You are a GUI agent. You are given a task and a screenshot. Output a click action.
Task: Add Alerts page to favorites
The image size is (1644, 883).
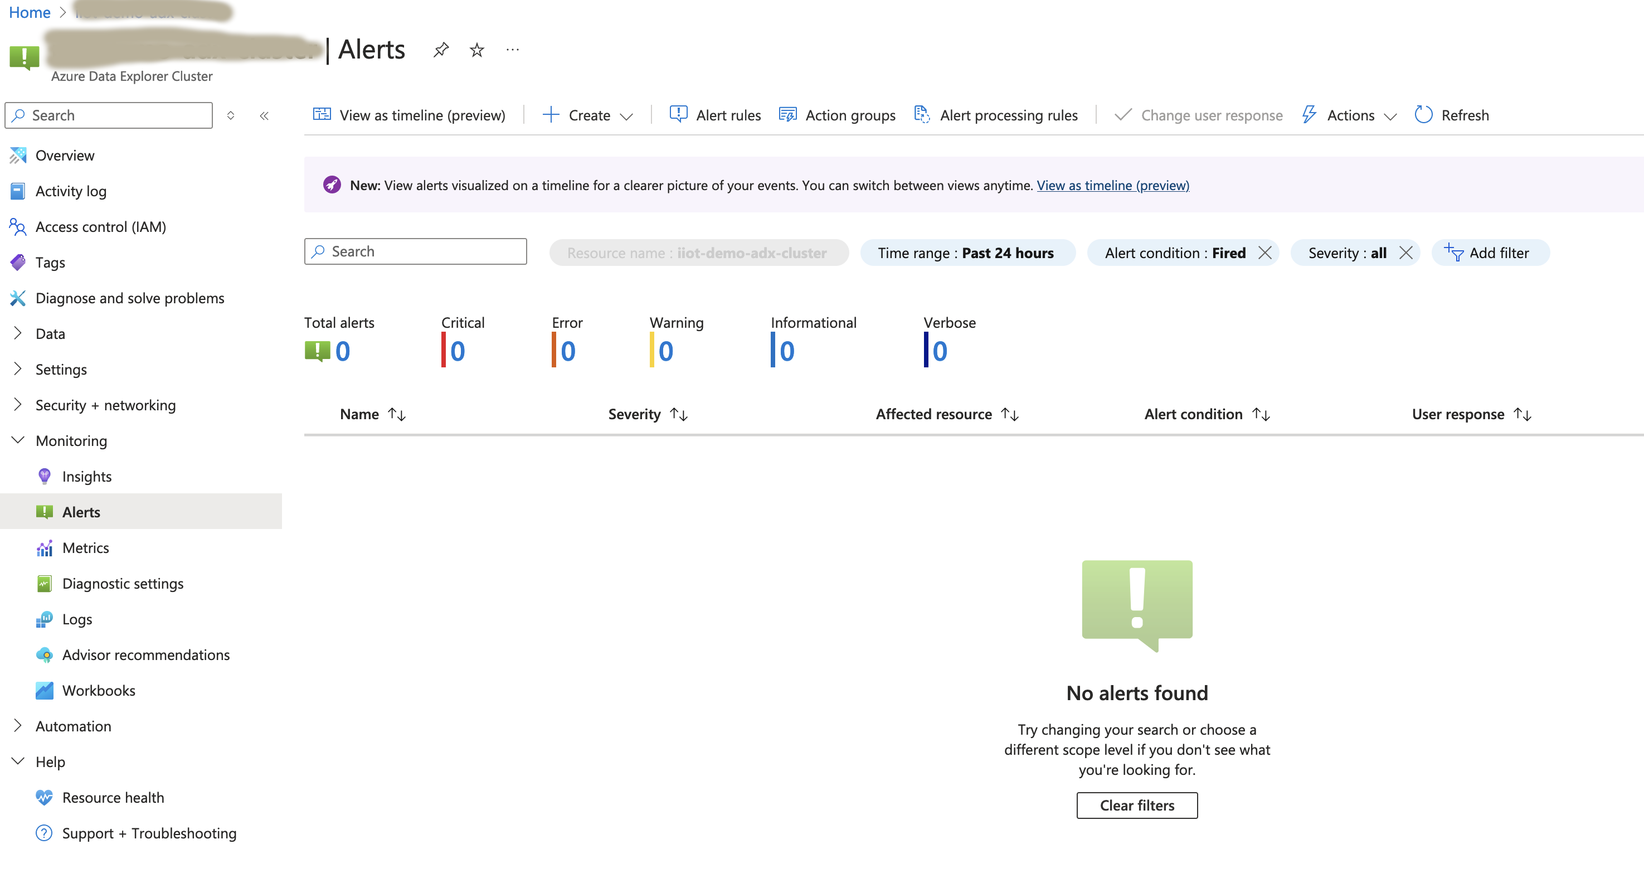476,50
